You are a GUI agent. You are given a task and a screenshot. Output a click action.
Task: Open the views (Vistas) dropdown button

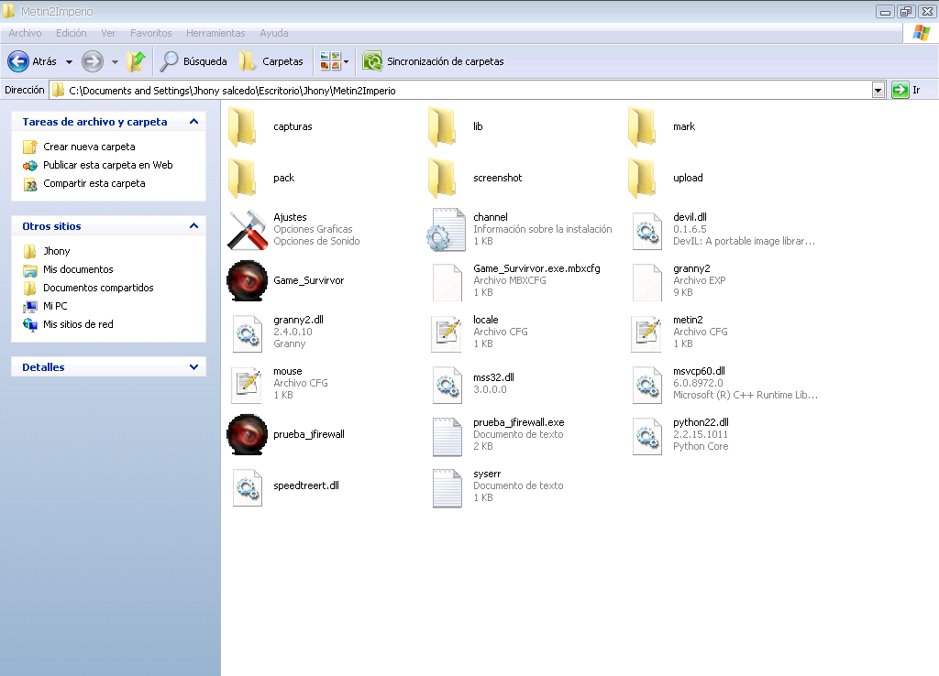[x=334, y=61]
